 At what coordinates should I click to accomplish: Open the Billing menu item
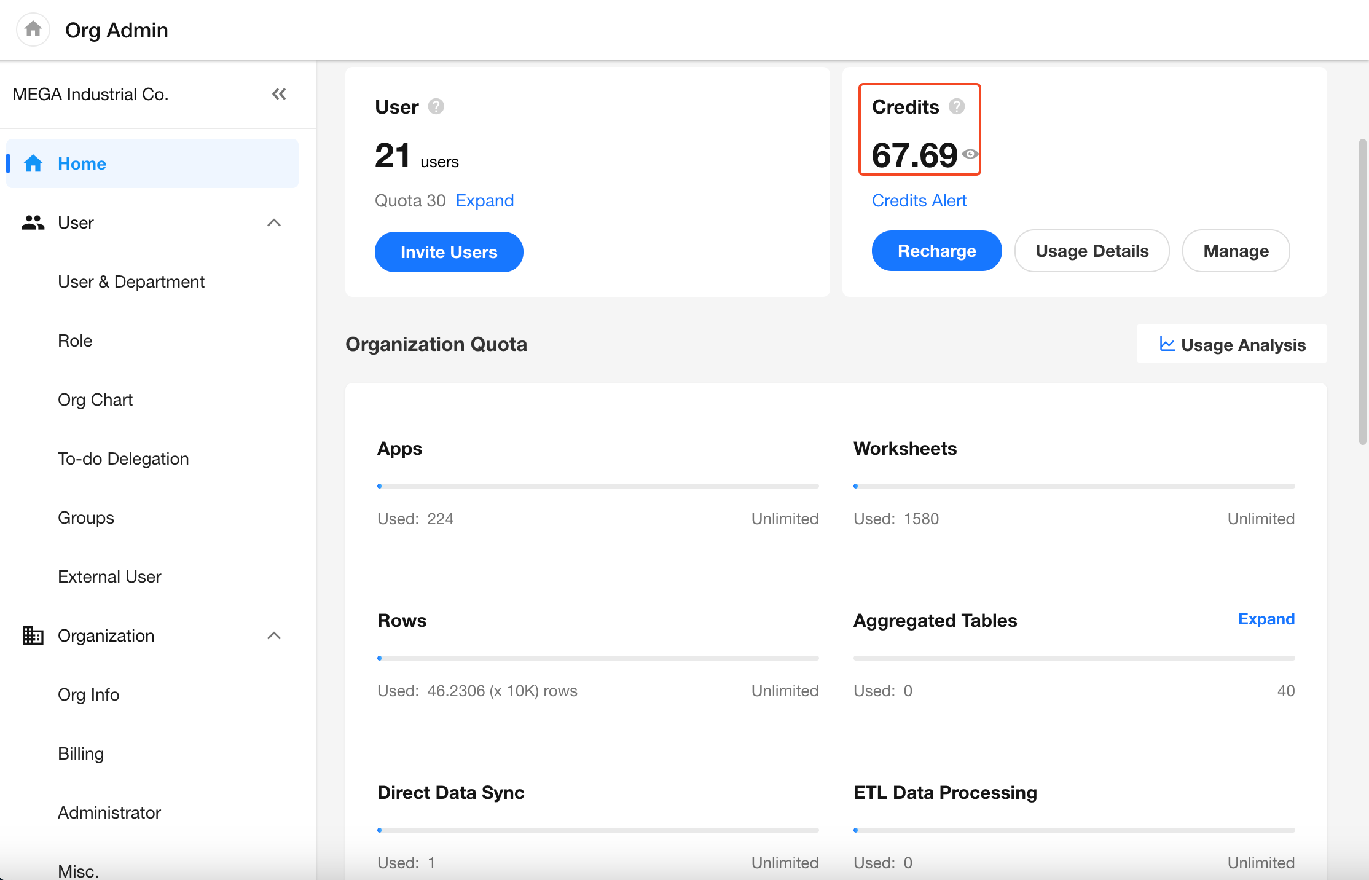coord(80,753)
